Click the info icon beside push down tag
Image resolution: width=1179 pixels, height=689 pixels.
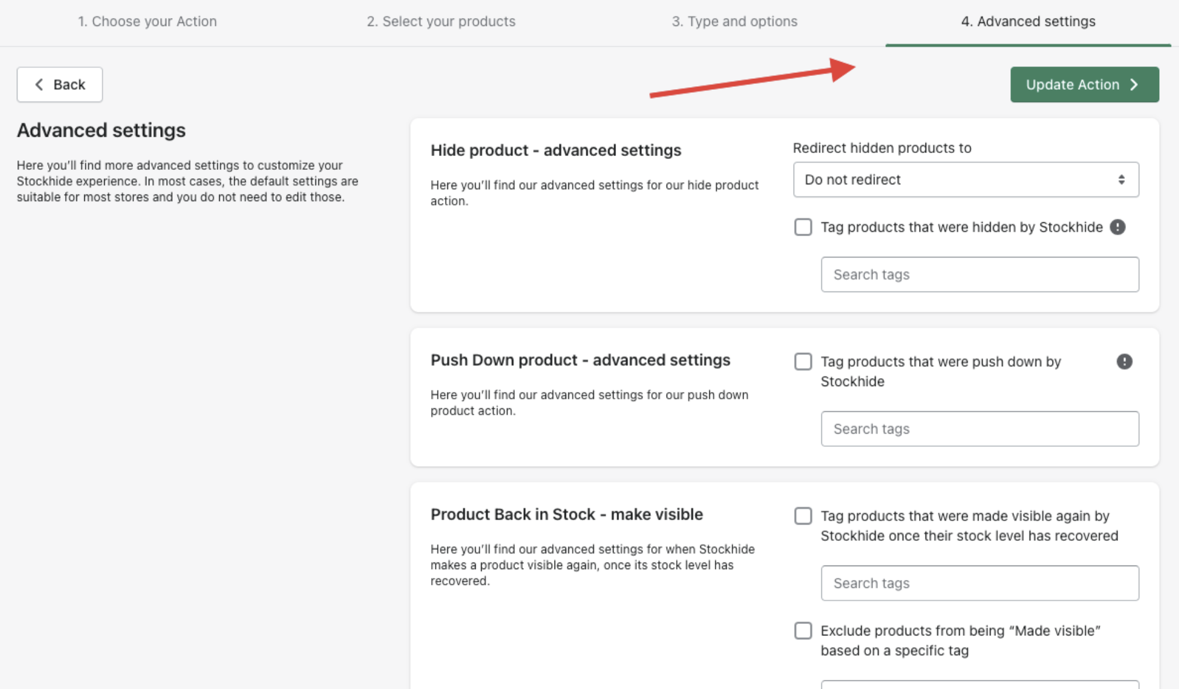(1124, 361)
